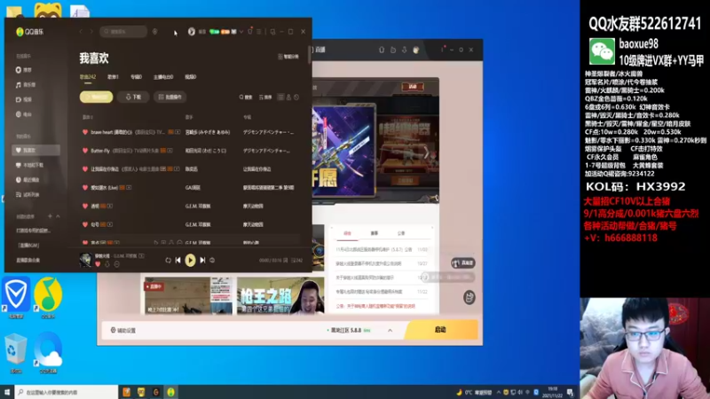Unlike the Butter-Fly song heart
The image size is (710, 399).
tap(84, 151)
